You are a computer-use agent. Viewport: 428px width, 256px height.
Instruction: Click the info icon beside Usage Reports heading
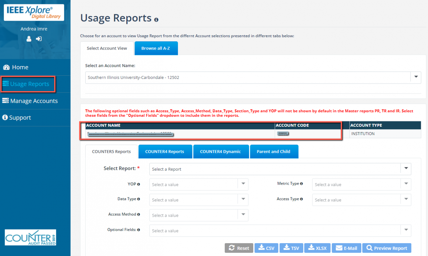[156, 20]
